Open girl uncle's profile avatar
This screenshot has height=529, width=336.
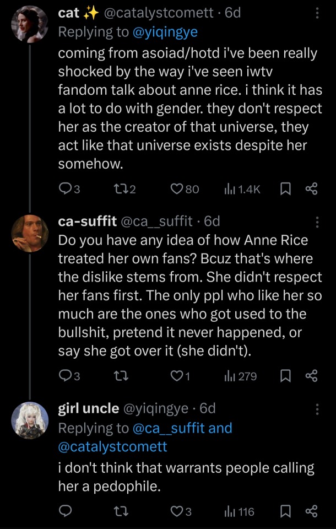point(30,420)
